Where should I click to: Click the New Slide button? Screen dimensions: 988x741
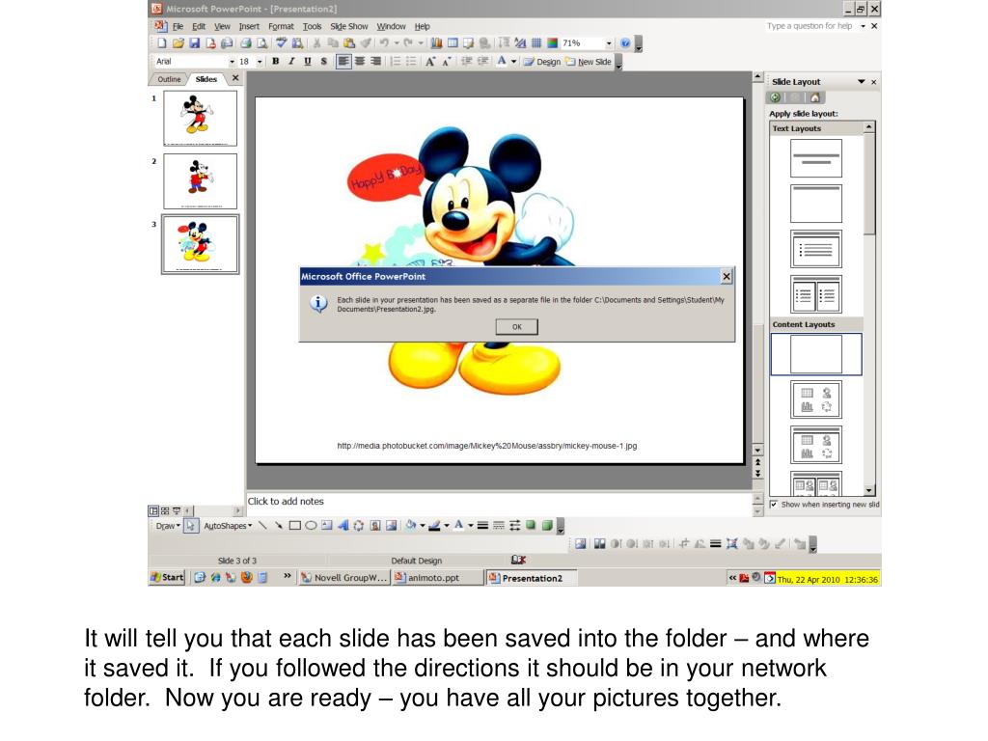click(589, 62)
